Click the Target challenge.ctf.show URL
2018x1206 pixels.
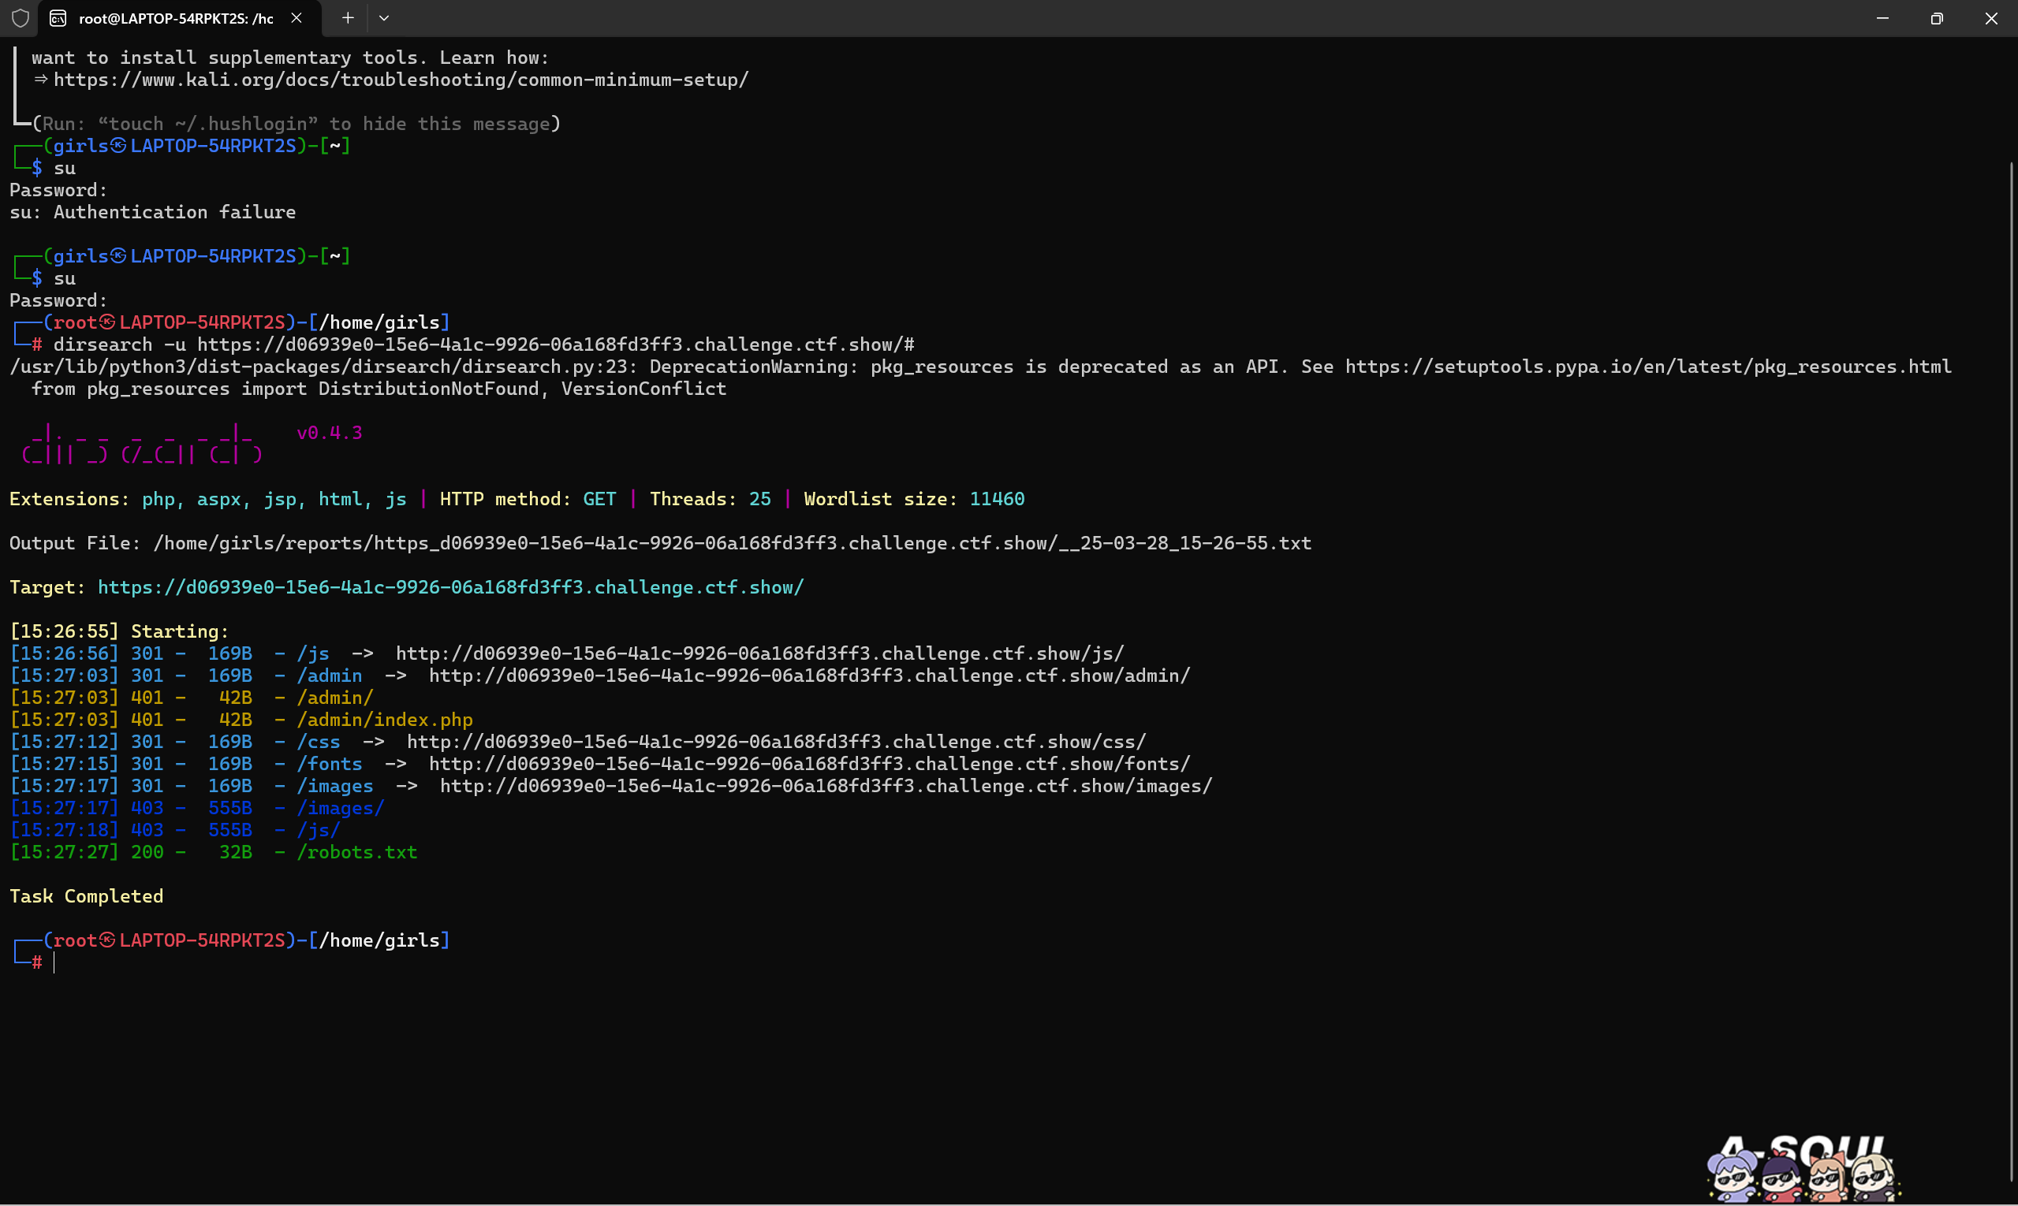[x=450, y=587]
